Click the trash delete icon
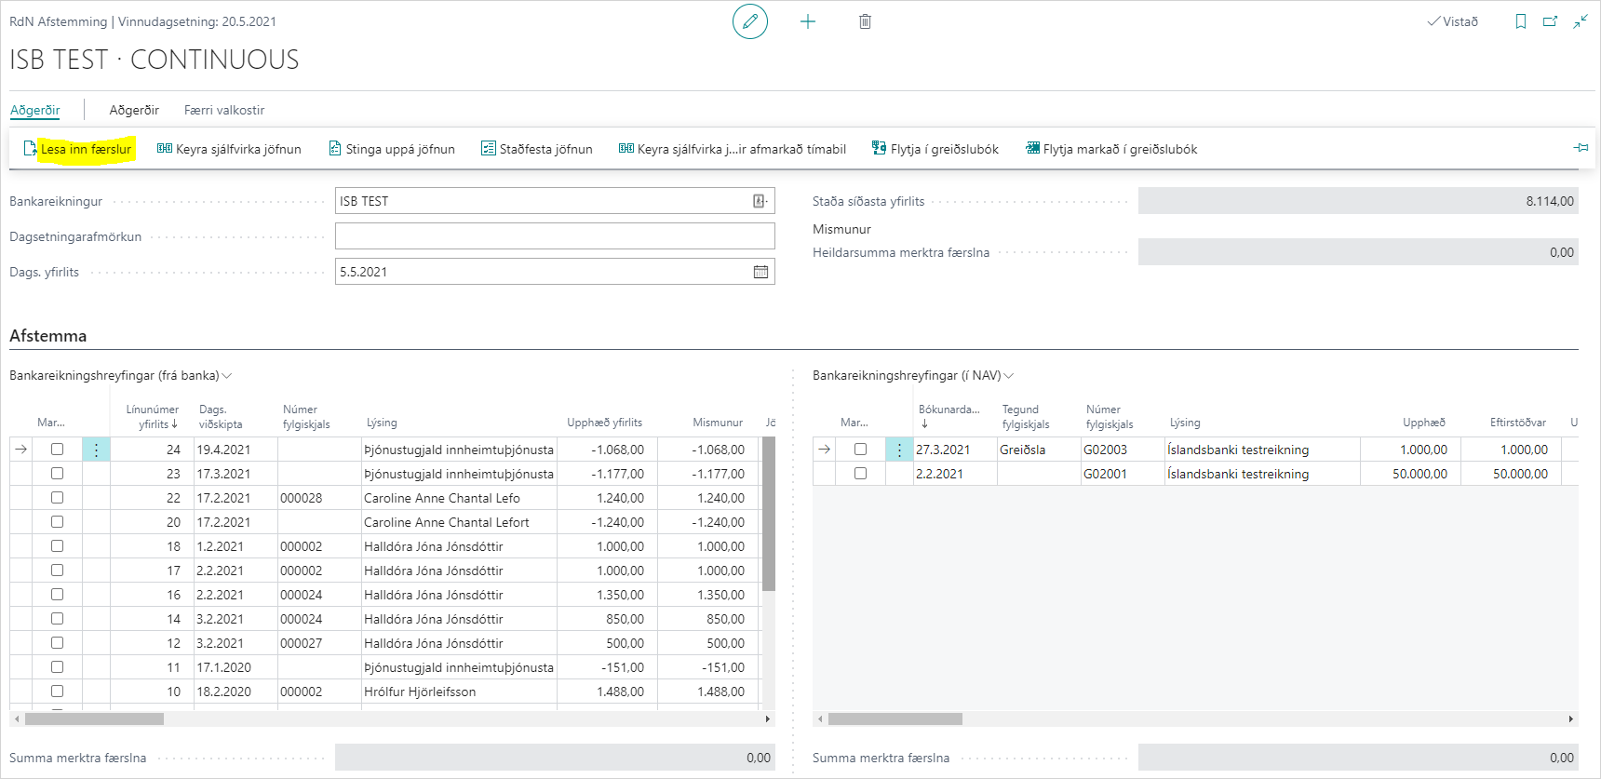 click(865, 21)
